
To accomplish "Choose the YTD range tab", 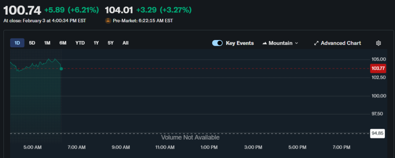I will click(x=80, y=43).
